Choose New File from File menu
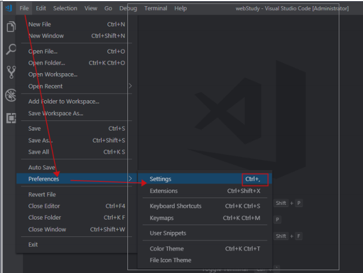Image resolution: width=363 pixels, height=273 pixels. [77, 24]
